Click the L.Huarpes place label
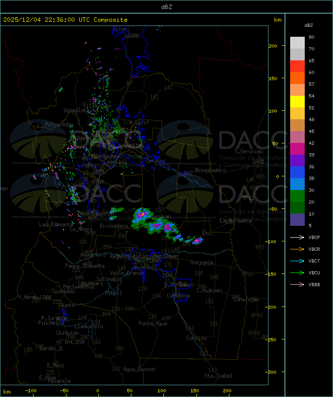This screenshot has width=333, height=397. 209,290
